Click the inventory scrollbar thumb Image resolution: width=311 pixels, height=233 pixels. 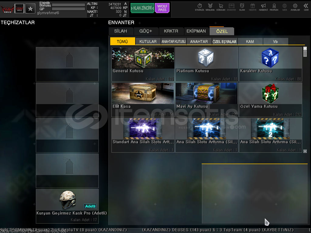[305, 53]
